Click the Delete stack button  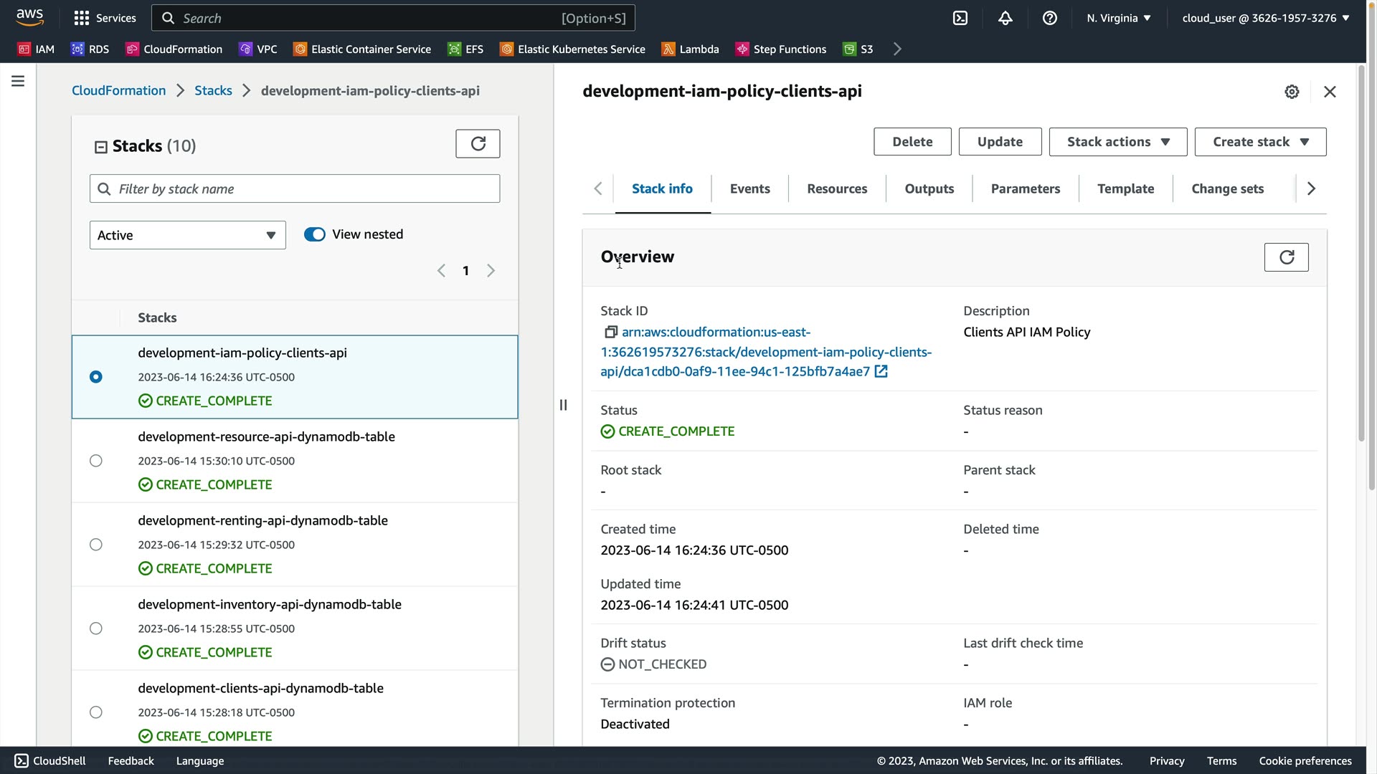coord(912,142)
